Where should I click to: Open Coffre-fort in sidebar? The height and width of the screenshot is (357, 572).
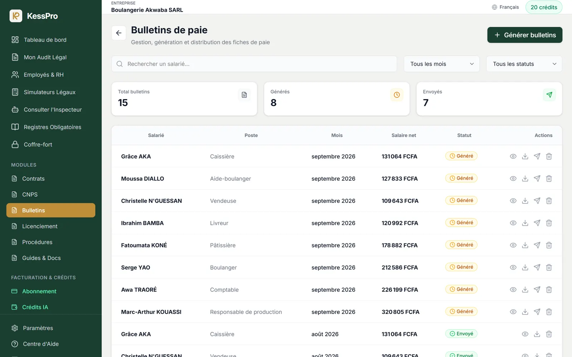tap(51, 145)
